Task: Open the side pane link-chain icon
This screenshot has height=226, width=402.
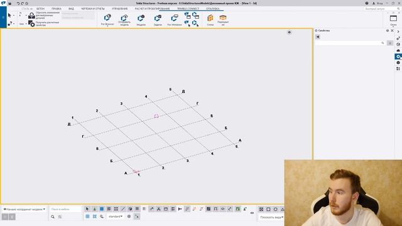Action: (398, 38)
